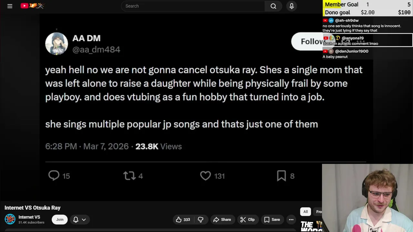Open the recommended video thumbnail in the sidebar
This screenshot has width=413, height=232.
tap(311, 226)
